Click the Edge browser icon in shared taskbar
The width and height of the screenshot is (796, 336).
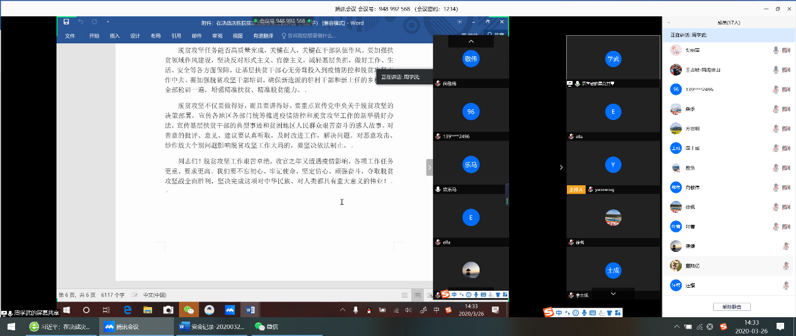point(127,310)
